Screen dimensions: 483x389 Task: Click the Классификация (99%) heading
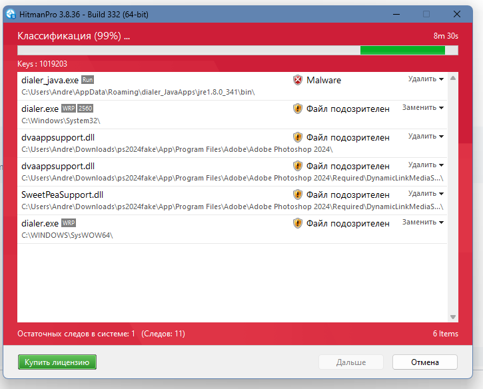(74, 36)
